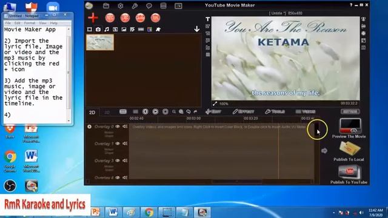Viewport: 388px width, 218px height.
Task: Click the second red round button
Action: pyautogui.click(x=125, y=18)
